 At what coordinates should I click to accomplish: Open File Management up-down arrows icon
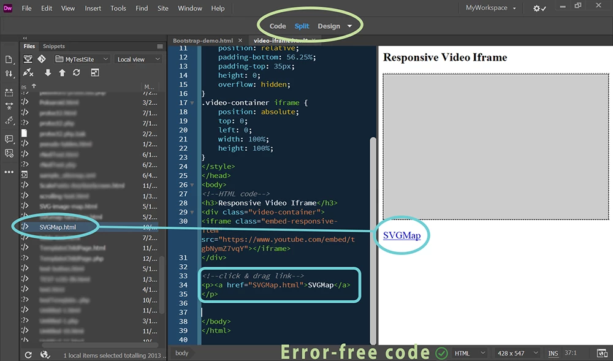9,74
